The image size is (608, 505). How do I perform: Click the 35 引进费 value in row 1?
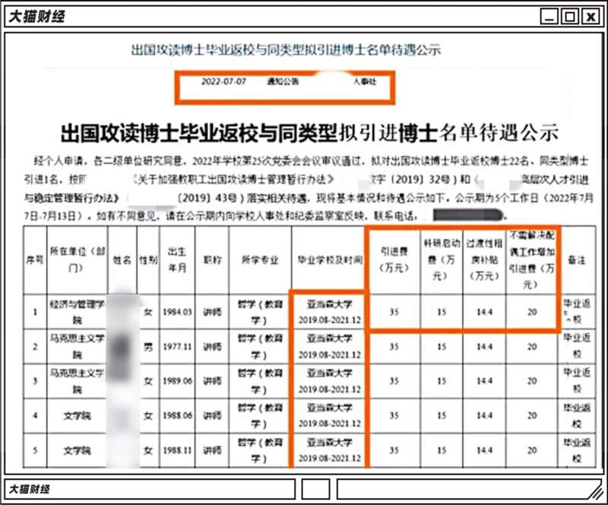coord(394,312)
